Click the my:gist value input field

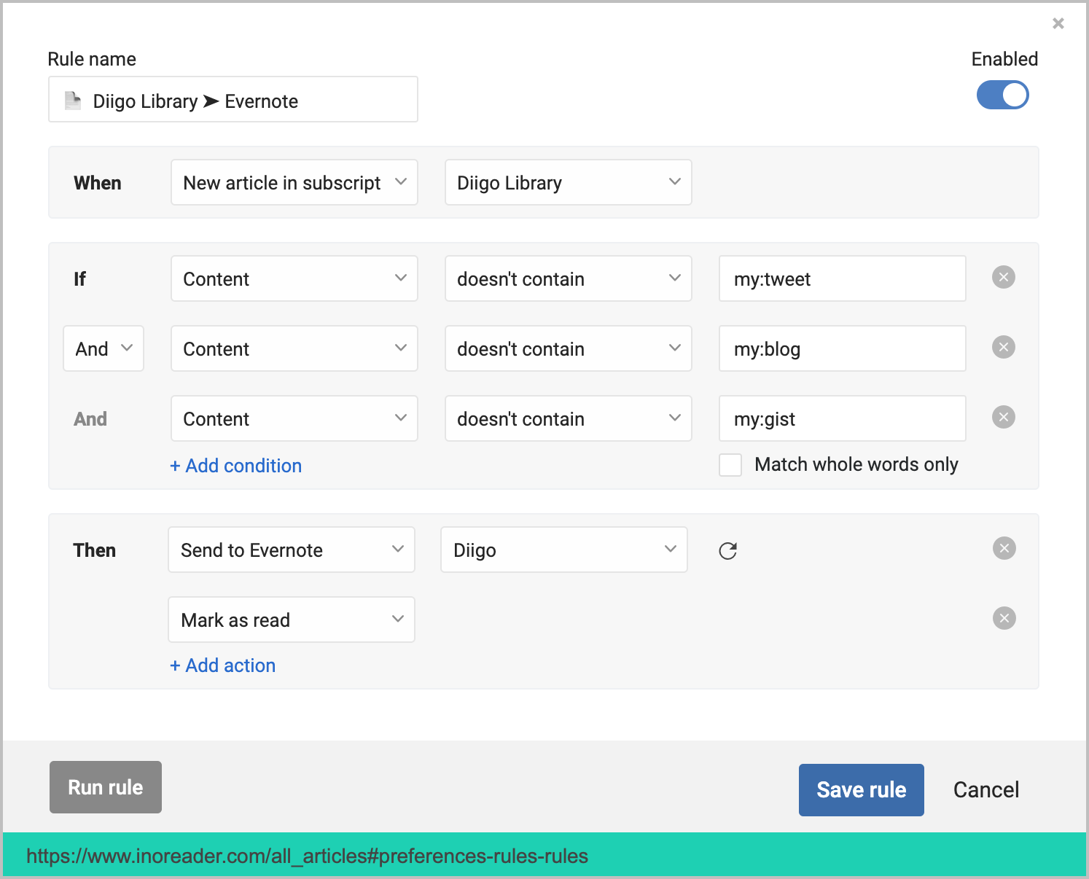tap(841, 418)
